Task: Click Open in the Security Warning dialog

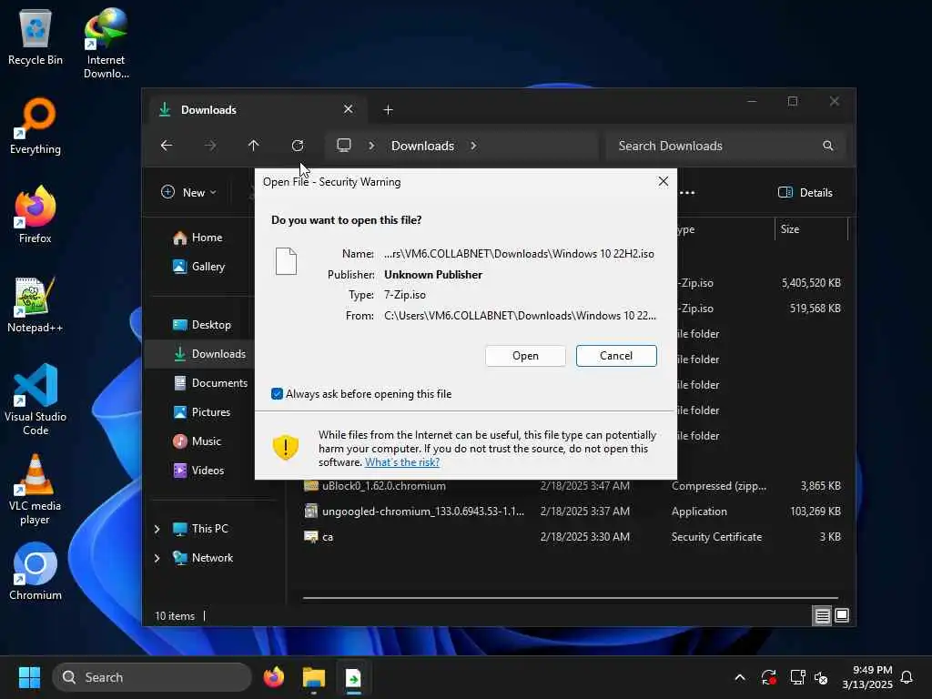Action: point(525,356)
